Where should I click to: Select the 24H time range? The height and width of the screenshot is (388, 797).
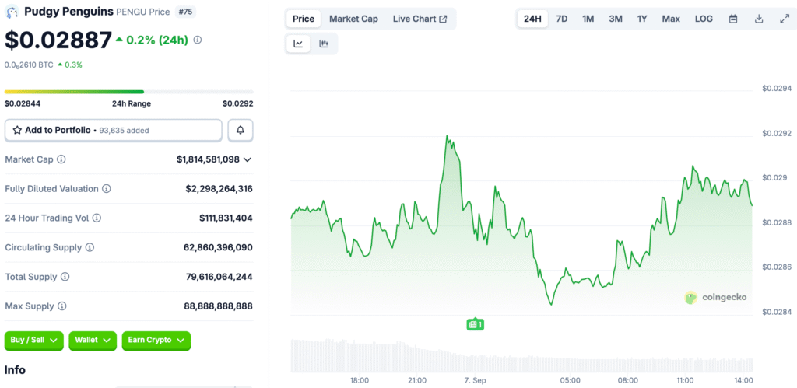[x=532, y=19]
